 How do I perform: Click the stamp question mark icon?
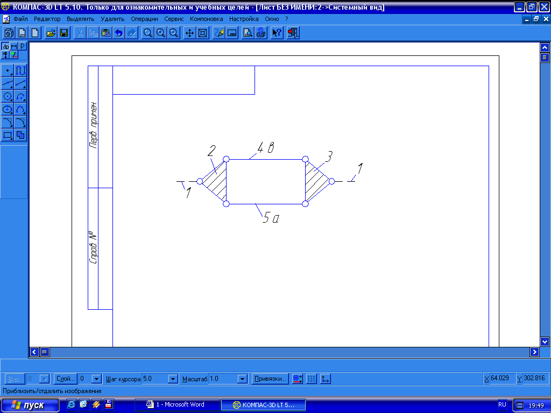click(x=261, y=33)
